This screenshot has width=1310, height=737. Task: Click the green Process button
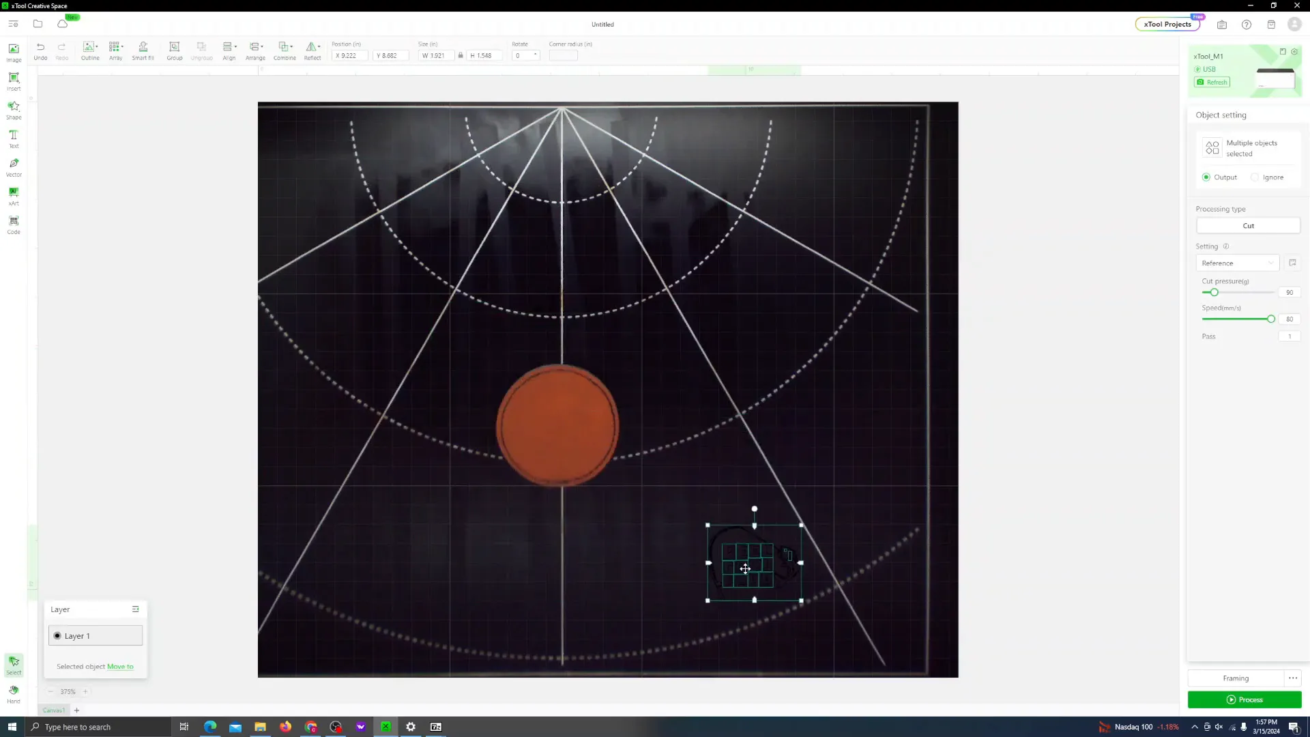tap(1244, 700)
